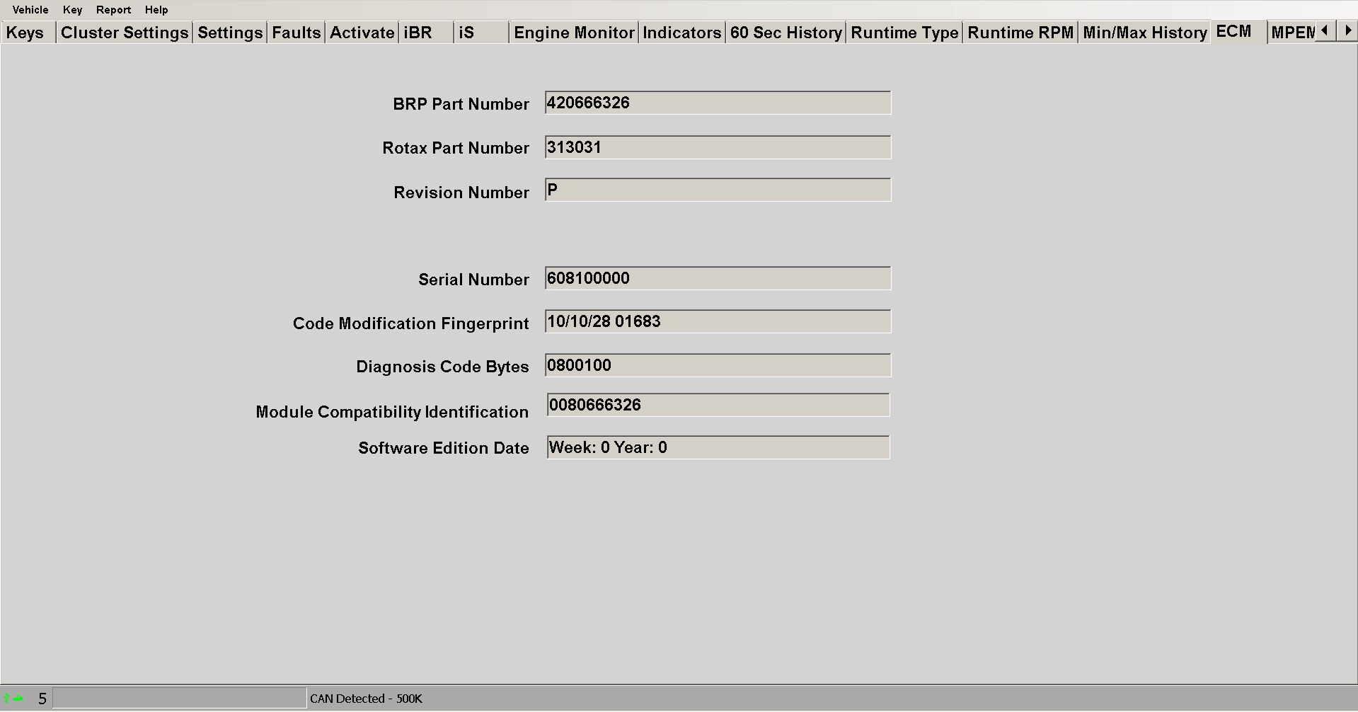View the Min/Max History tab
The width and height of the screenshot is (1358, 712).
click(1145, 33)
